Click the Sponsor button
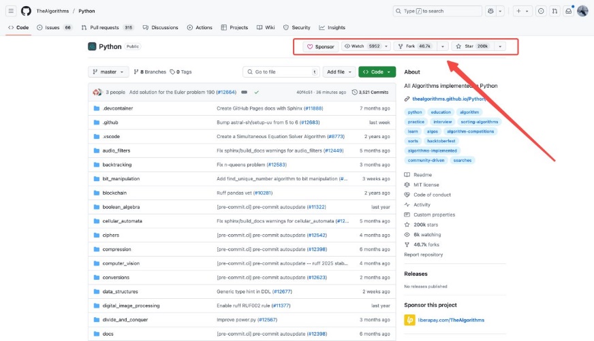Viewport: 594px width, 341px height. pos(320,46)
